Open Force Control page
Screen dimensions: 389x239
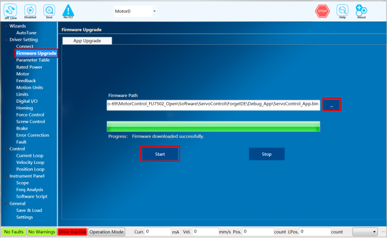30,115
